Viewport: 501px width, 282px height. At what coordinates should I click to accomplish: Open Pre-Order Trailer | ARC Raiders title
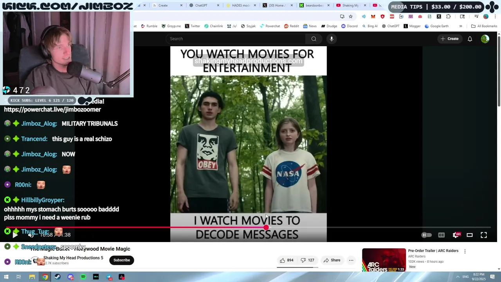coord(433,251)
